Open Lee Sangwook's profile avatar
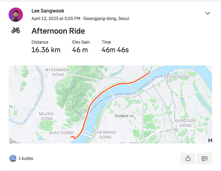Image resolution: width=221 pixels, height=171 pixels. click(x=16, y=15)
